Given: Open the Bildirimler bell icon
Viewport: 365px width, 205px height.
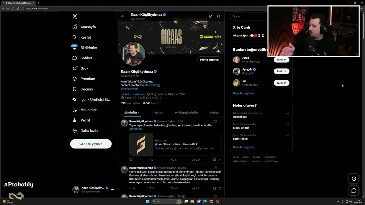Looking at the screenshot, I should 75,48.
